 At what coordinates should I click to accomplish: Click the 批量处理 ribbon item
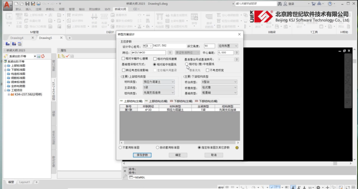click(x=33, y=21)
